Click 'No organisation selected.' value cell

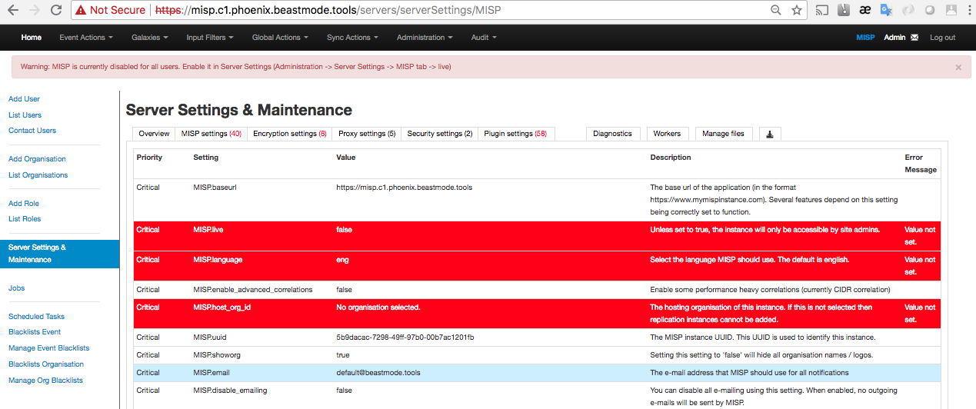[x=378, y=308]
